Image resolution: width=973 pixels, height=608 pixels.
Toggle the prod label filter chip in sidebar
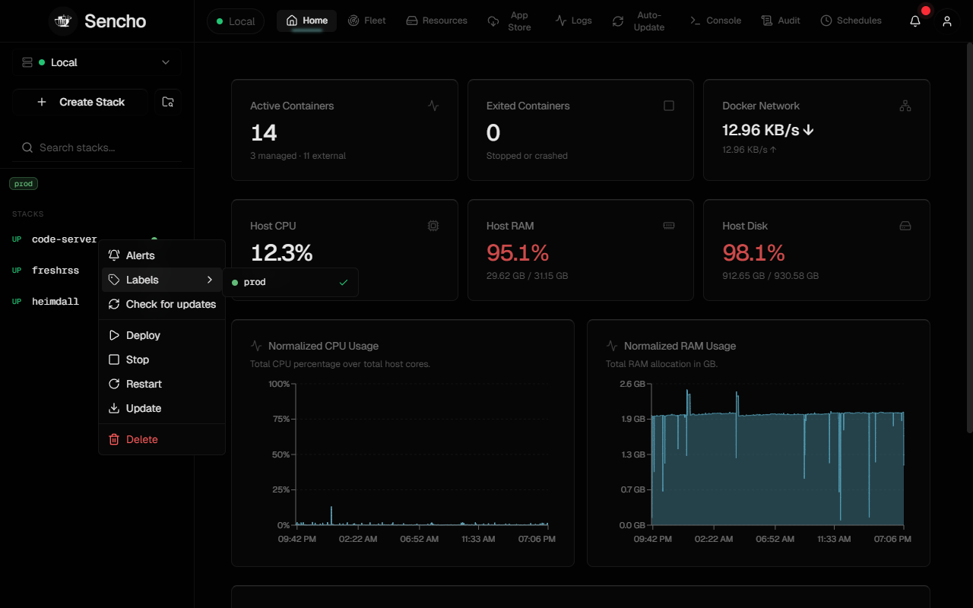[x=24, y=184]
